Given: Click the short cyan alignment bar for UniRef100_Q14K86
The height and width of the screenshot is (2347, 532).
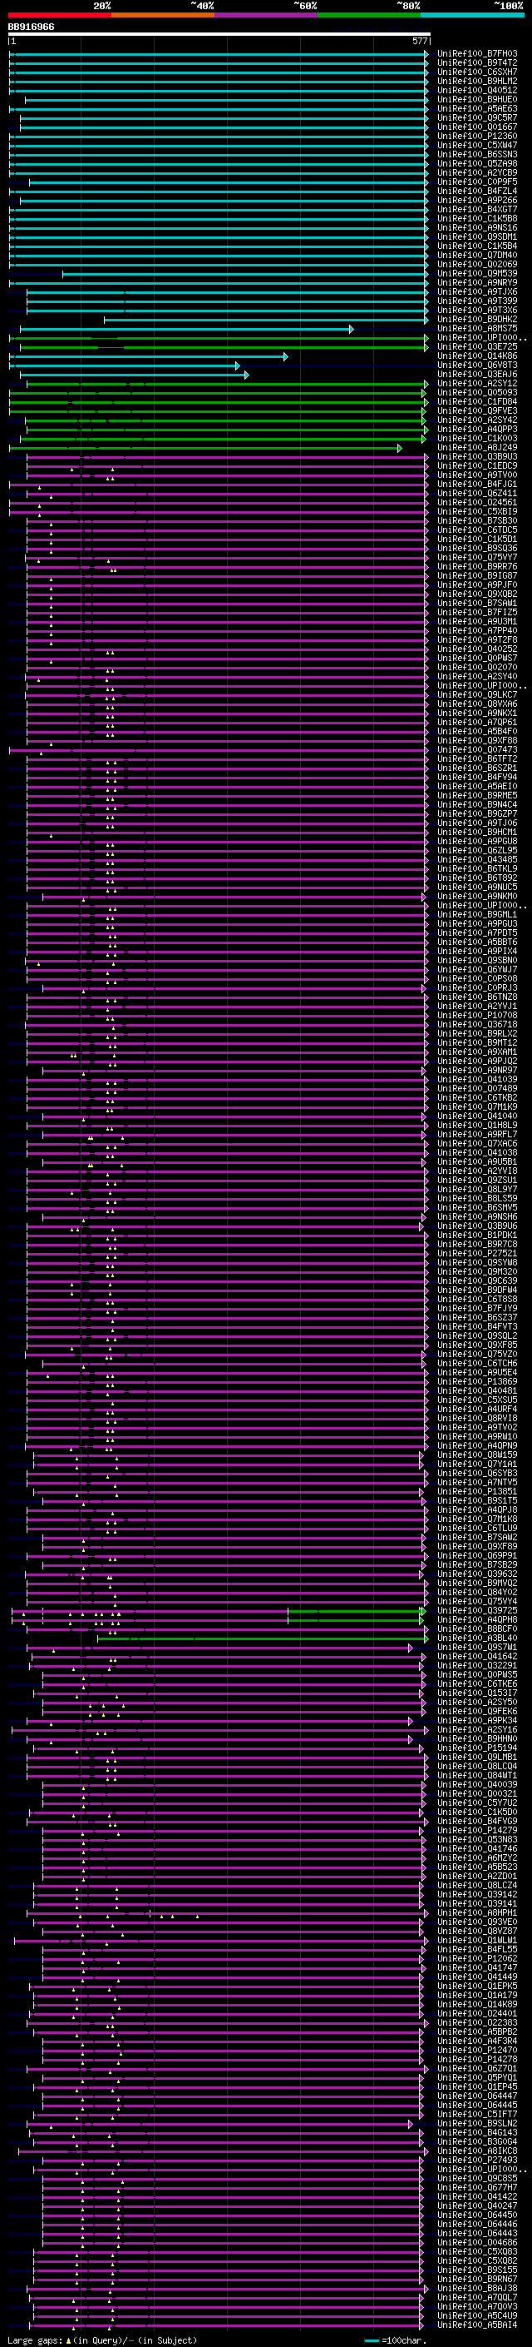Looking at the screenshot, I should pyautogui.click(x=148, y=356).
